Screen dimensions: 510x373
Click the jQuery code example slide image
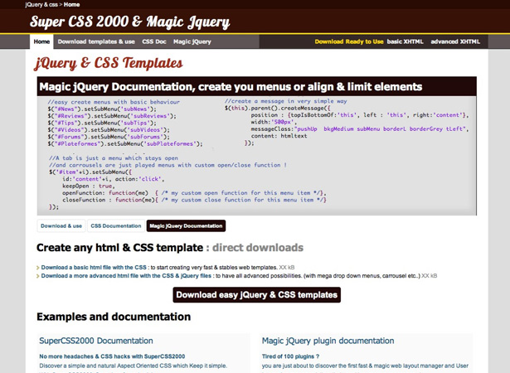(256, 156)
